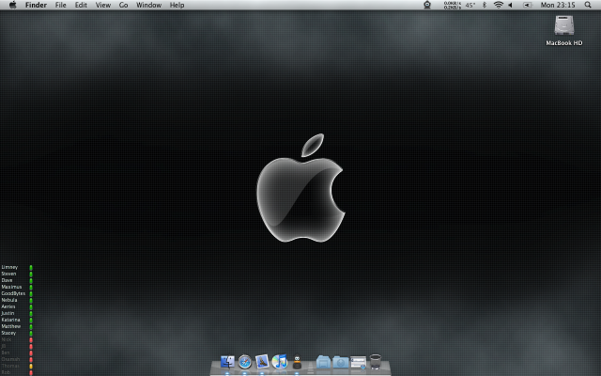The width and height of the screenshot is (601, 376).
Task: Open the battery power status menu
Action: pos(528,5)
